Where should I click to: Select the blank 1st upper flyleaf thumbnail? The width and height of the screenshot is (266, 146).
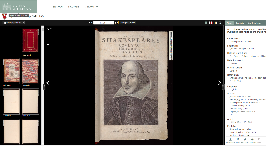coord(11,101)
